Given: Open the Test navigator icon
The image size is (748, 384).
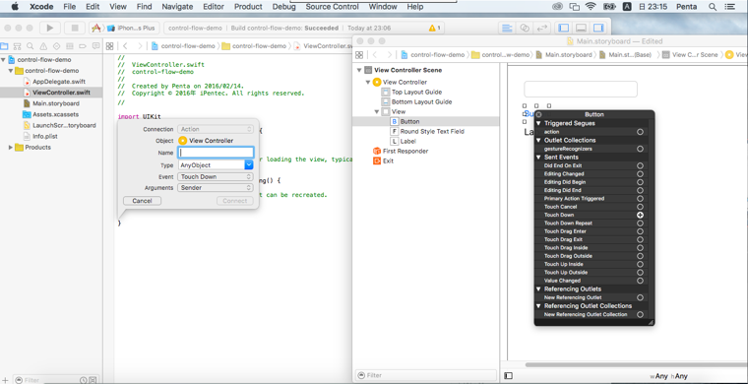Looking at the screenshot, I should point(56,46).
